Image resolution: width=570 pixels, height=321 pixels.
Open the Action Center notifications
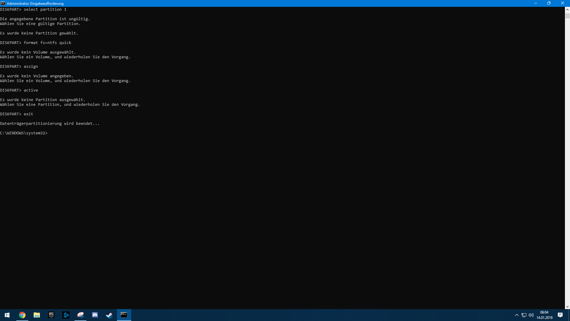point(560,315)
